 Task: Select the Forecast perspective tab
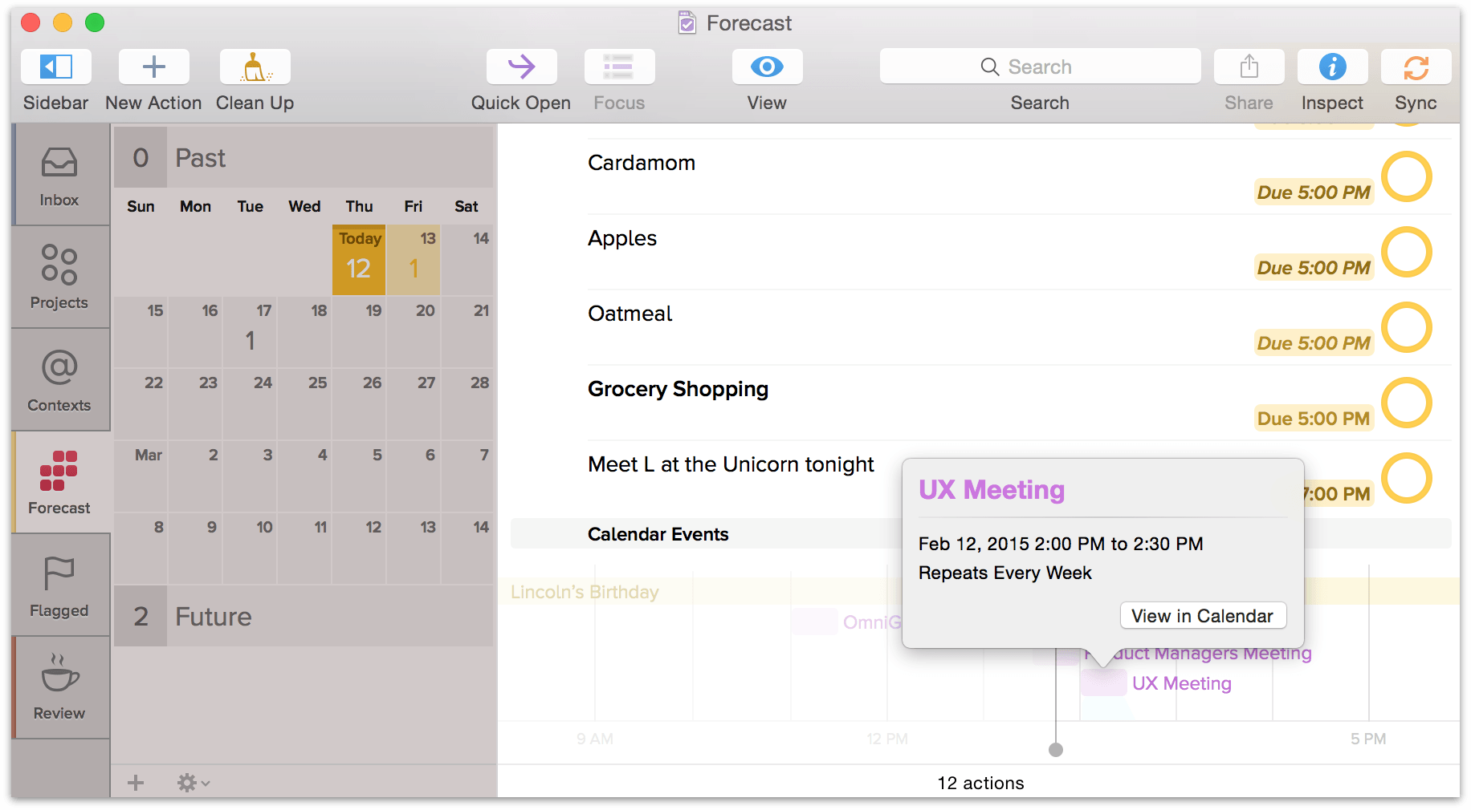click(x=61, y=483)
